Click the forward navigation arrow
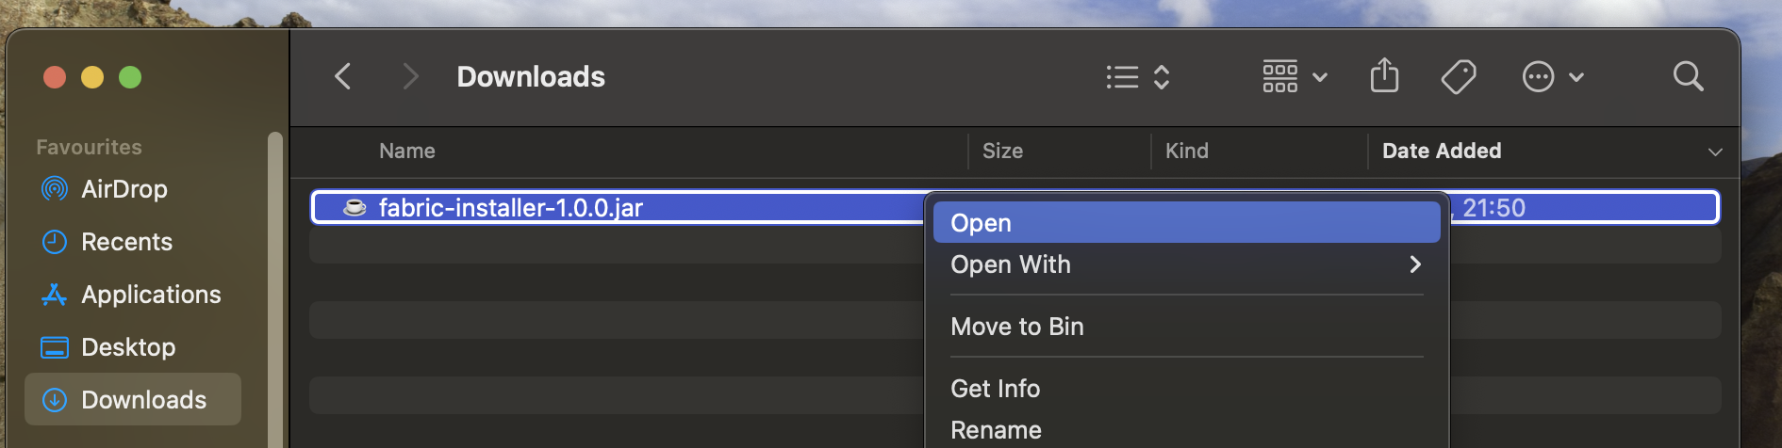Image resolution: width=1782 pixels, height=448 pixels. (x=409, y=76)
